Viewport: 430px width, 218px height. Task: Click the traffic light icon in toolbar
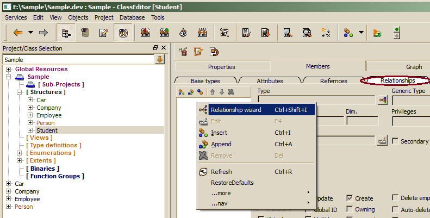(397, 33)
